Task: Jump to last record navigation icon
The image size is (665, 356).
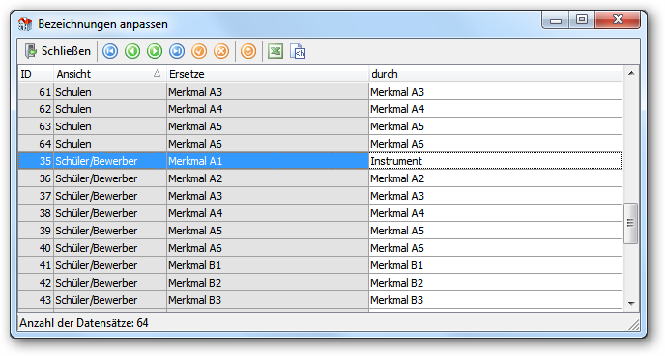Action: point(177,51)
